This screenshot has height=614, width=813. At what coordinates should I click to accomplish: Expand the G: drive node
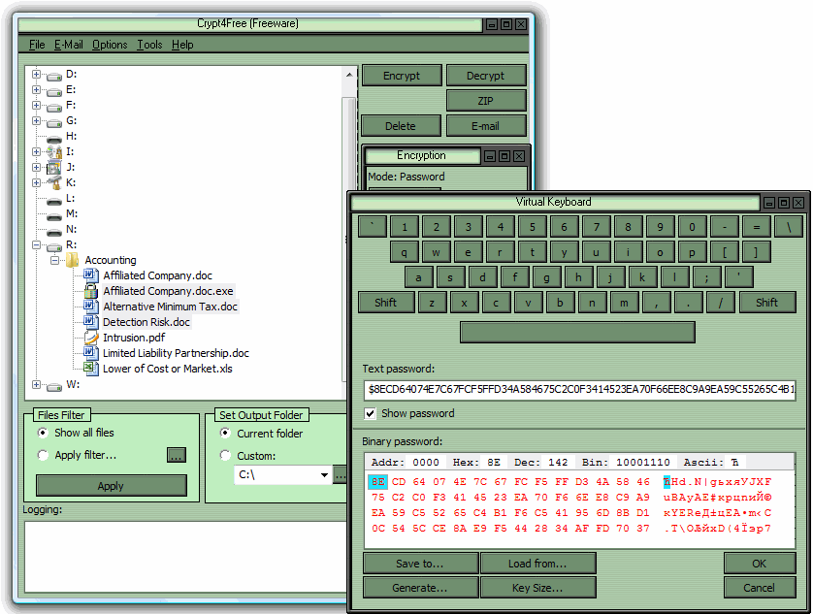tap(36, 121)
